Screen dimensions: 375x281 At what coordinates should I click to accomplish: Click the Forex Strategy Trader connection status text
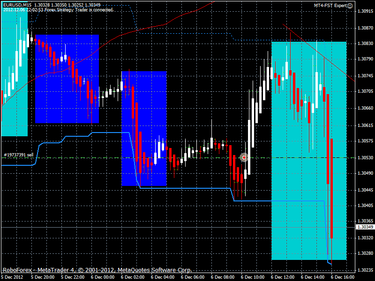[58, 9]
